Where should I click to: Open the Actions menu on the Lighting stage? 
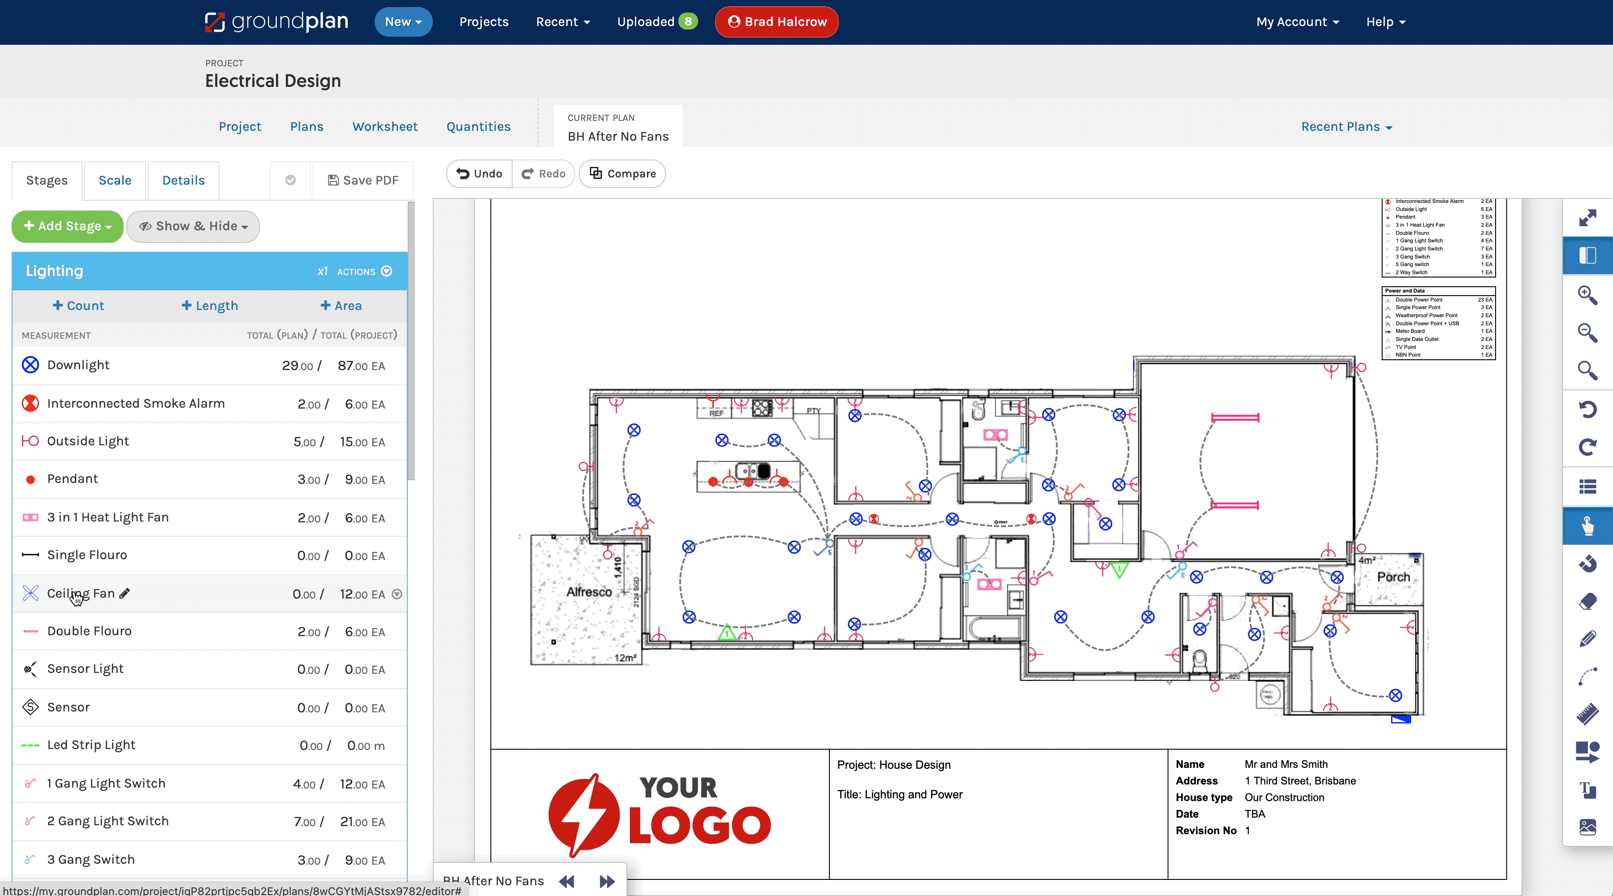click(x=386, y=271)
